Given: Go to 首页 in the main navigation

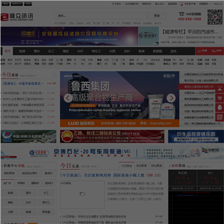Looking at the screenshot, I should pos(7,51).
